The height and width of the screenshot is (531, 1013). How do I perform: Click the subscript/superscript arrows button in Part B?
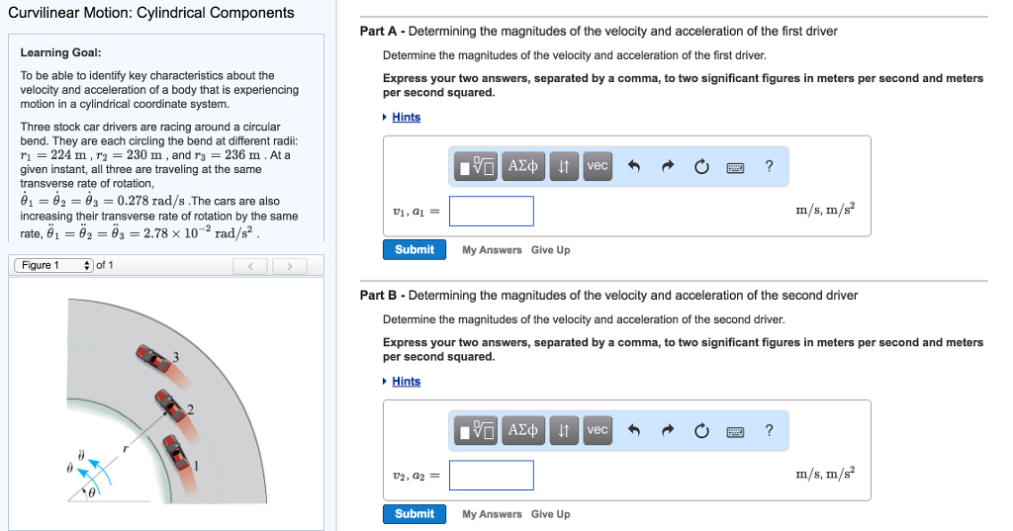563,430
